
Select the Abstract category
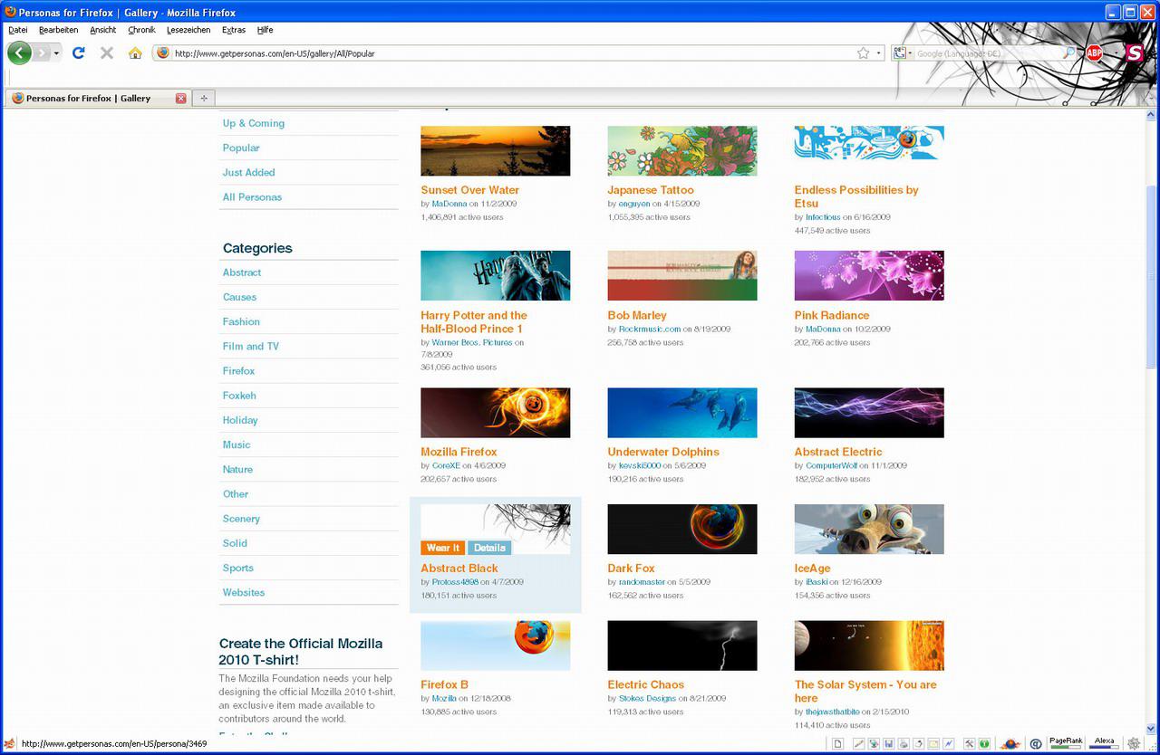[242, 272]
